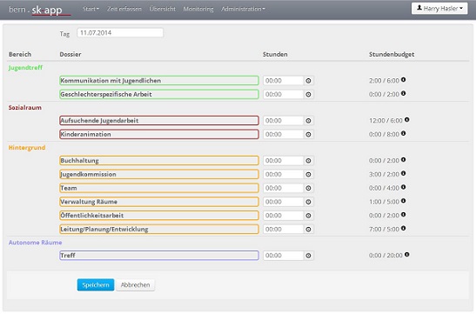Viewport: 476px width, 314px height.
Task: Select the Verwaltung Räume dossier
Action: pyautogui.click(x=159, y=202)
